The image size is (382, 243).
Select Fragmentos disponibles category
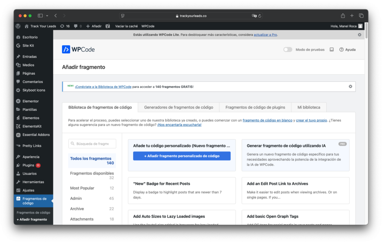(x=92, y=175)
